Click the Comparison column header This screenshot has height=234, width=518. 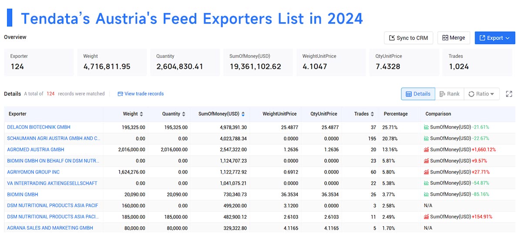[438, 114]
